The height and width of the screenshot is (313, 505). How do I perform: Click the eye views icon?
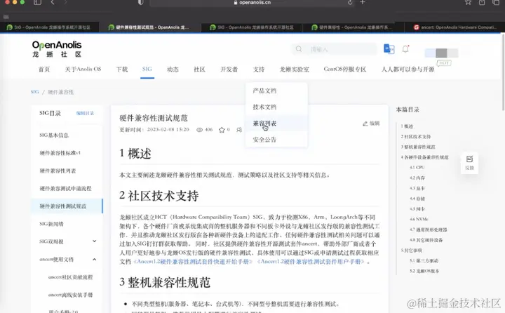pyautogui.click(x=200, y=130)
